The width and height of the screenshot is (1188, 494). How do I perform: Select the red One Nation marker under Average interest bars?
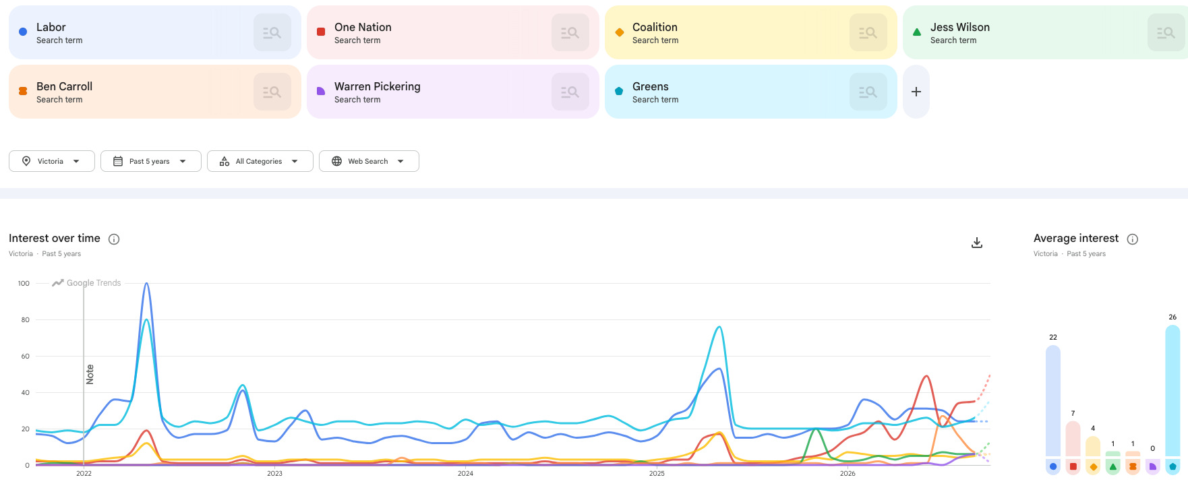(x=1073, y=466)
